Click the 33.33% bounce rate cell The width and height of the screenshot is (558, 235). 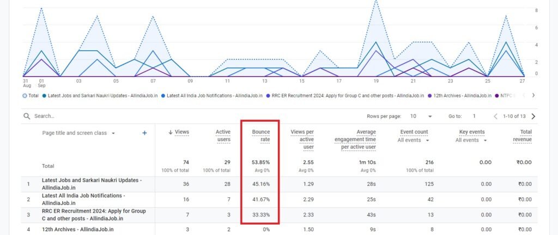pyautogui.click(x=262, y=215)
